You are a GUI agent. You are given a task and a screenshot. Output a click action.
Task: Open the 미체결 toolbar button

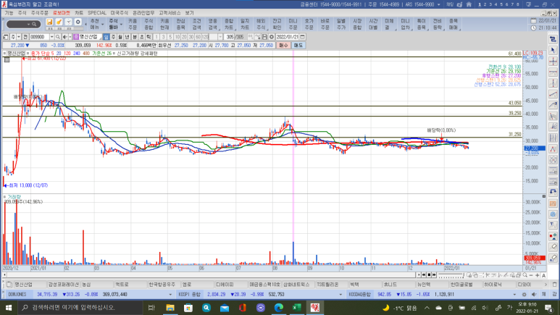click(x=389, y=24)
